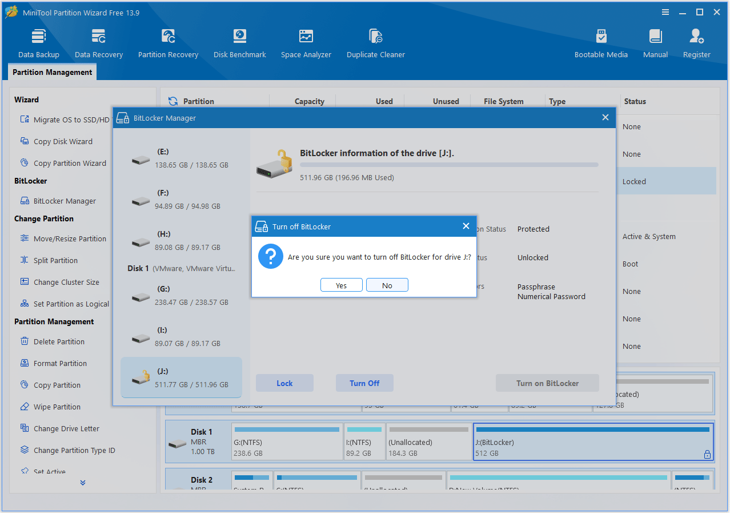
Task: Select drive (F:) in BitLocker Manager
Action: (x=181, y=200)
